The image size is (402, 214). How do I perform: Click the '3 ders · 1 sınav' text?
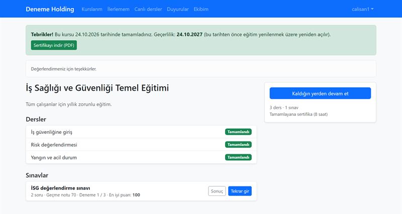click(284, 108)
